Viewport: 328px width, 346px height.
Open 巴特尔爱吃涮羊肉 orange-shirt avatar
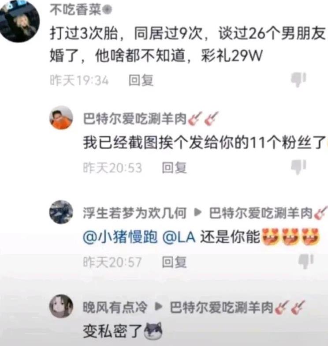click(x=61, y=117)
